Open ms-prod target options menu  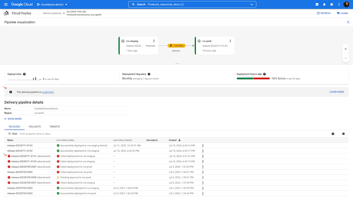coord(230,41)
